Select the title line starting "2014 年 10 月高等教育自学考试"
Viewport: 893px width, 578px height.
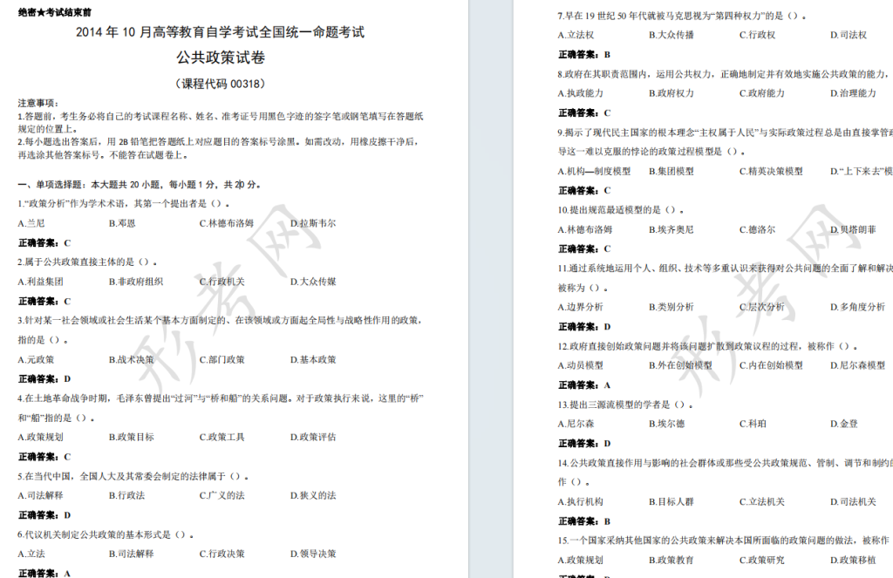221,32
